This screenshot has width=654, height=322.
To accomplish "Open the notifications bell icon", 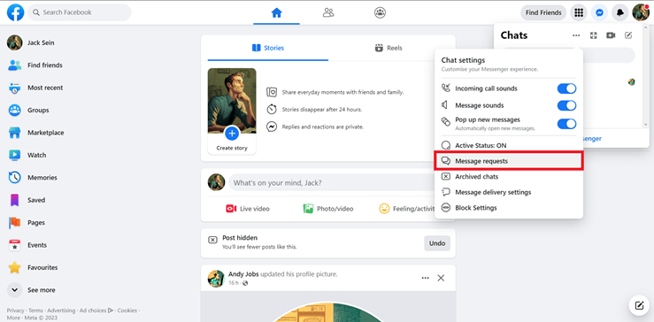I will pos(620,12).
